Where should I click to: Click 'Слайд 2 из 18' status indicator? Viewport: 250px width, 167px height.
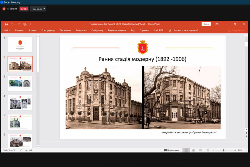coord(9,150)
